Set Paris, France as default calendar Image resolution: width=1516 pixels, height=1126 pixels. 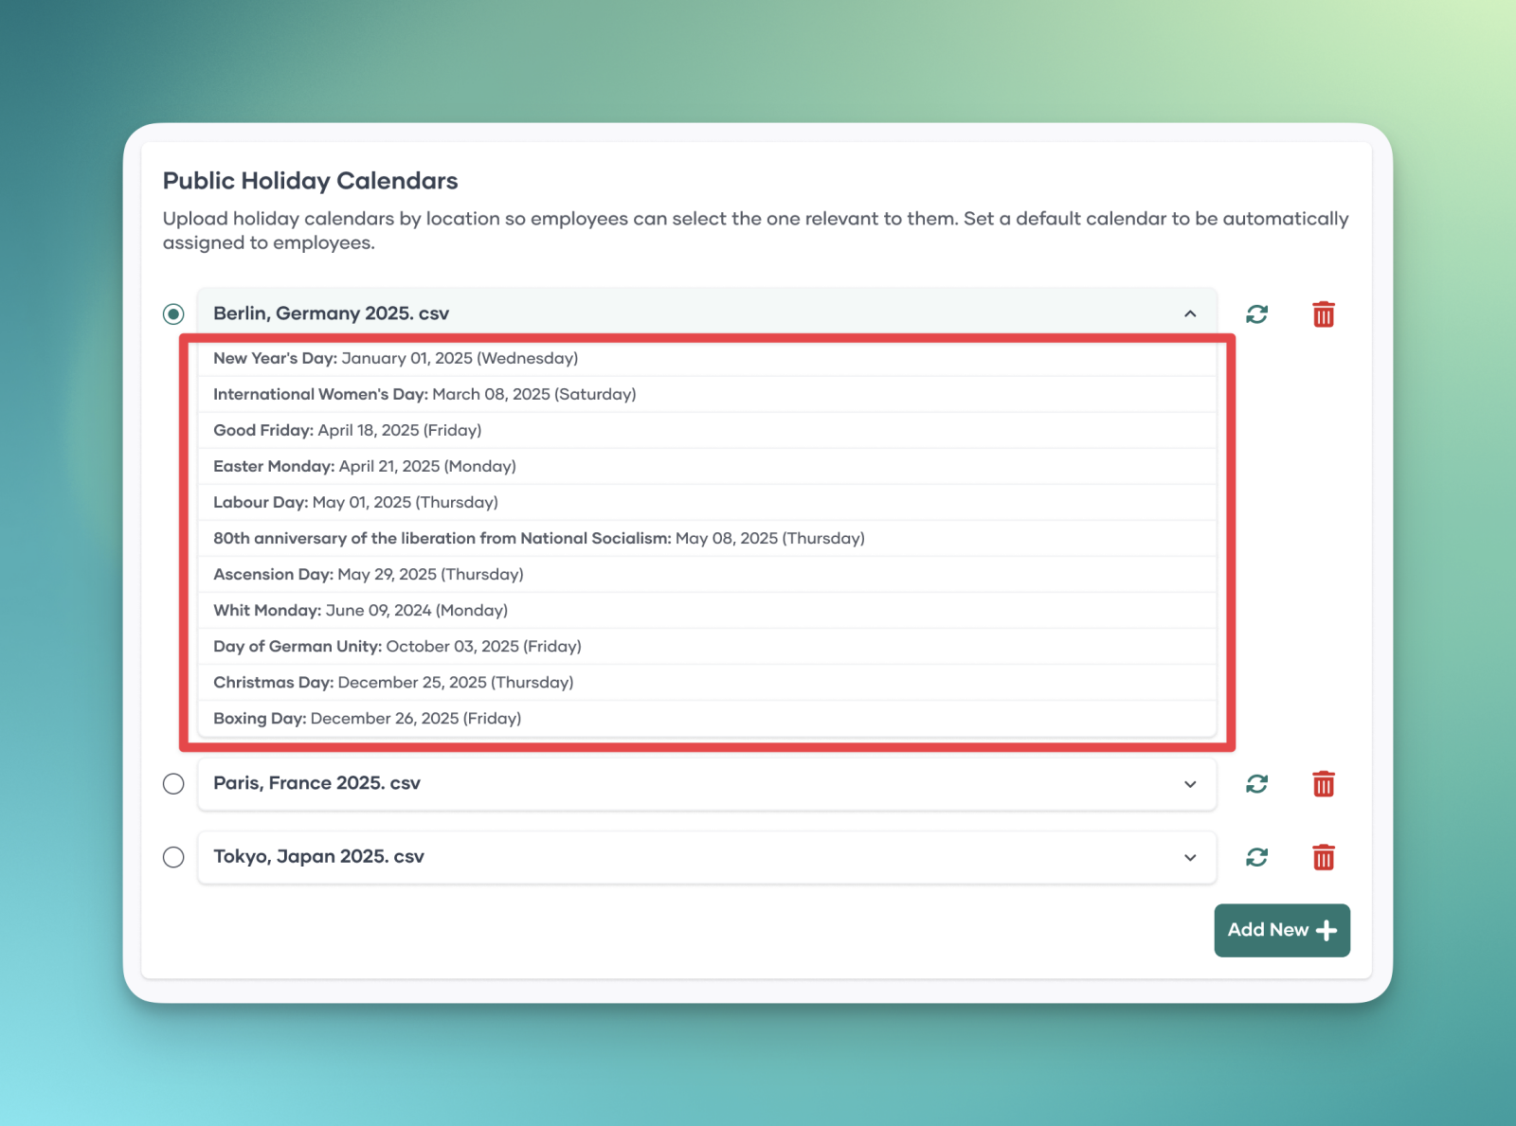point(173,784)
